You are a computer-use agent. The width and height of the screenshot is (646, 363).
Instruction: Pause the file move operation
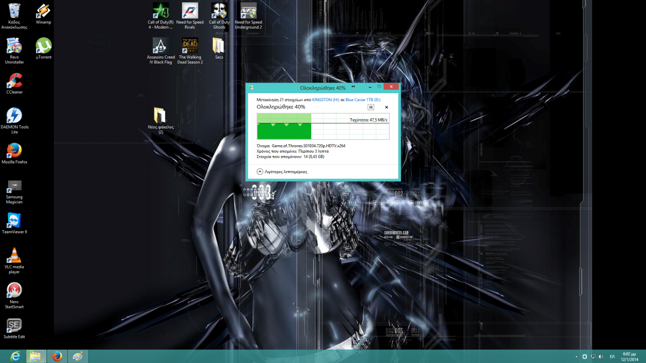(371, 107)
